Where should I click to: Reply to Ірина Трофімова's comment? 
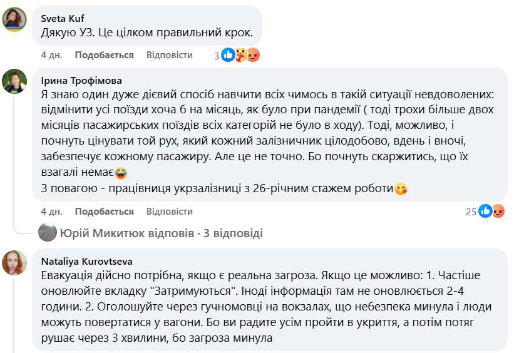pos(170,212)
